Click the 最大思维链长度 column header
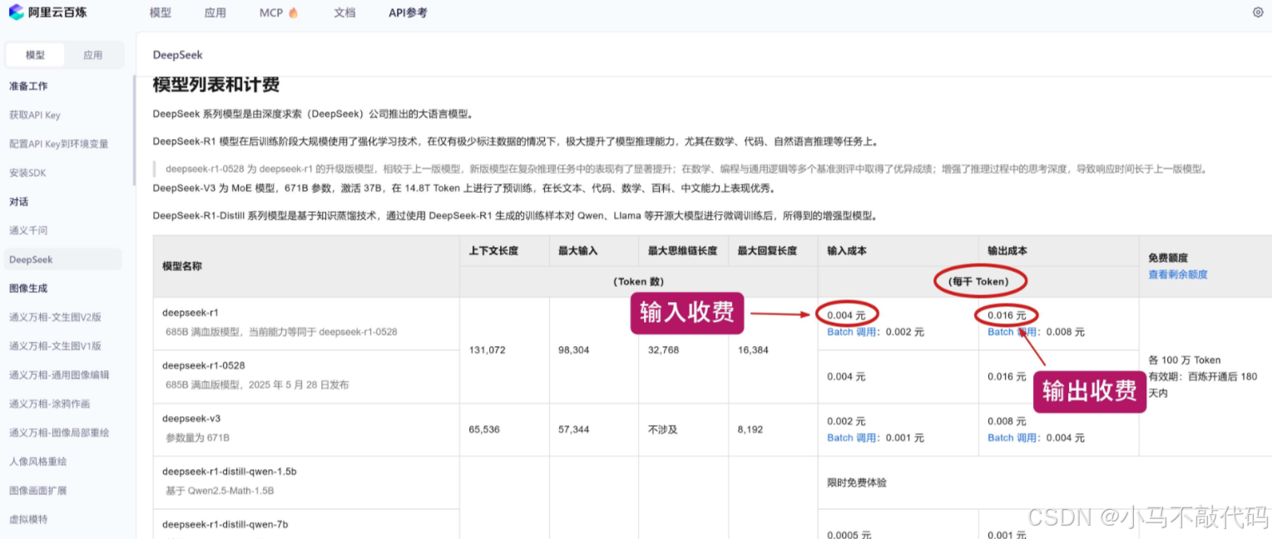This screenshot has height=539, width=1272. tap(682, 250)
